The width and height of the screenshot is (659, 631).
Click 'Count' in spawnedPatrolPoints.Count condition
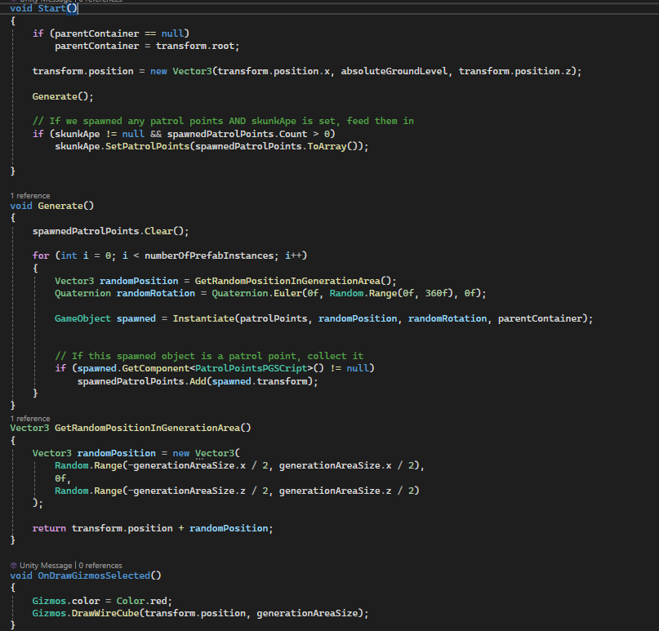[293, 134]
